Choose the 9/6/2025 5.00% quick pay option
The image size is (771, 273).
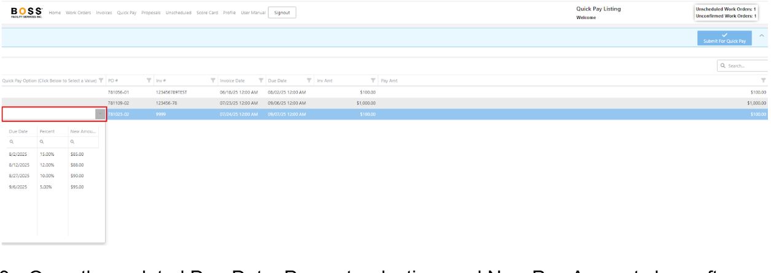tap(52, 186)
